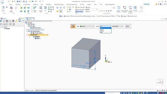
Task: Select the Part Painter tool
Action: (79, 11)
